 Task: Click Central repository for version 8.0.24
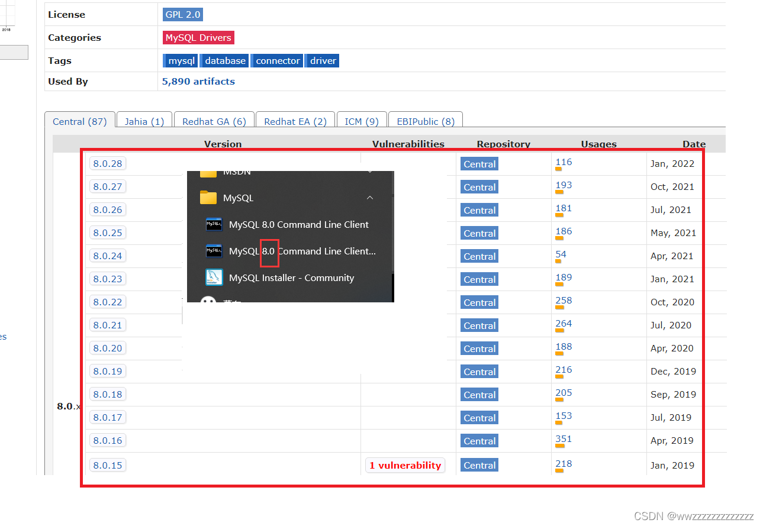[479, 257]
